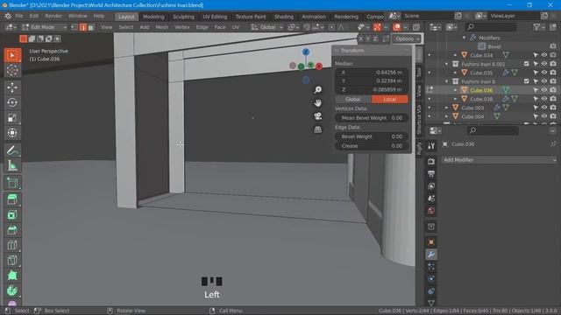Pick the Measure ruler tool

12,165
